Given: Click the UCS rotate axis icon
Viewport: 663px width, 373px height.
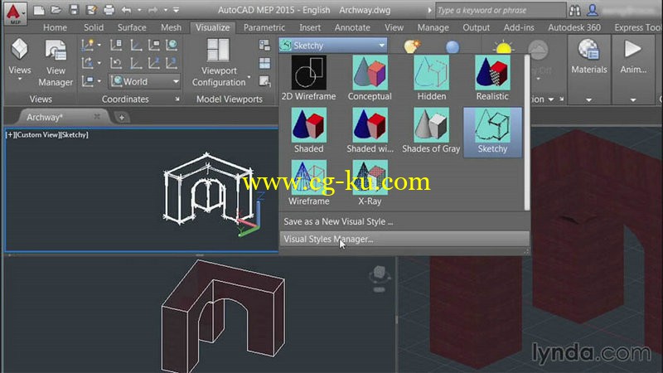Looking at the screenshot, I should coord(88,64).
